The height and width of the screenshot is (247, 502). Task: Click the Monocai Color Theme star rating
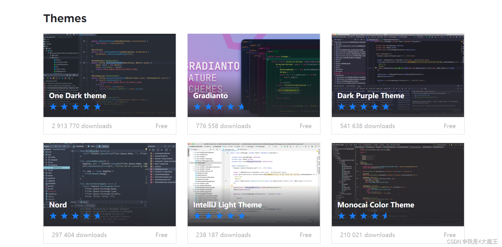tap(363, 216)
